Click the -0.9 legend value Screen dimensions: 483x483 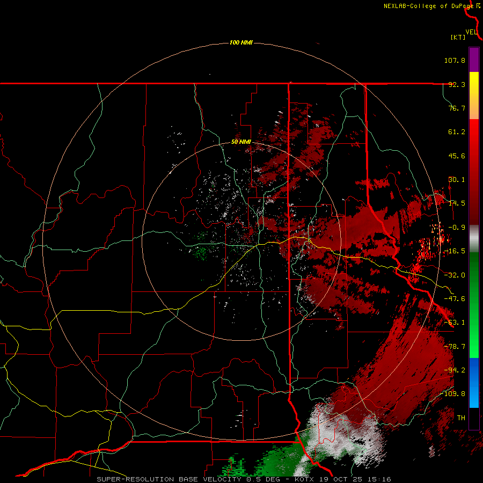tap(457, 228)
